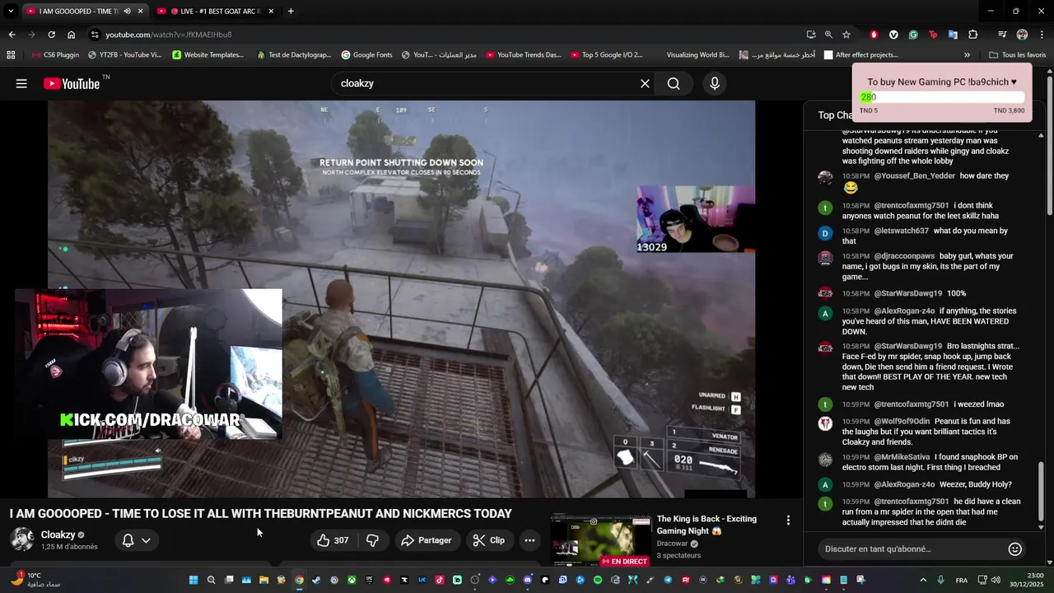
Task: Open Chrome three-dot menu
Action: pos(1042,35)
